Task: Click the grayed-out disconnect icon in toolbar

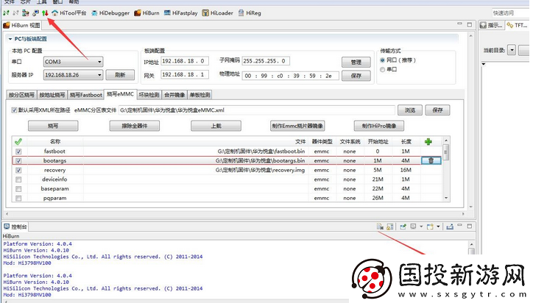Action: point(15,13)
